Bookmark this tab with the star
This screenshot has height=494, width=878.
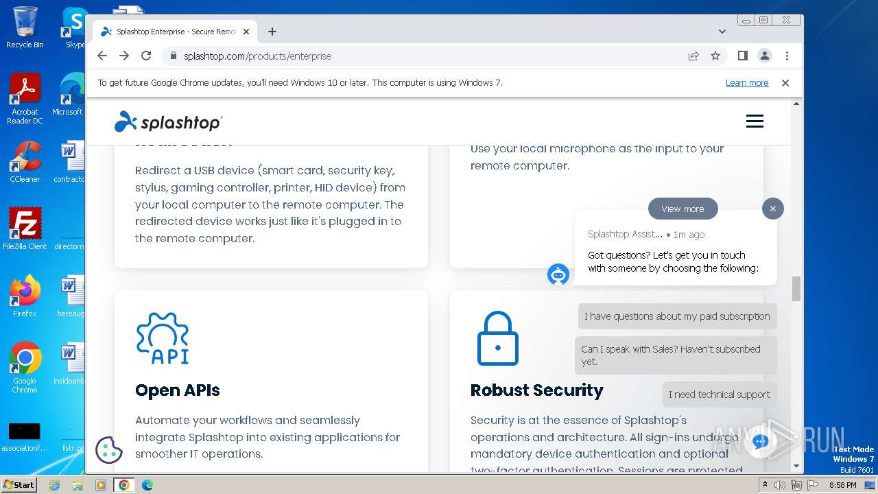coord(715,56)
